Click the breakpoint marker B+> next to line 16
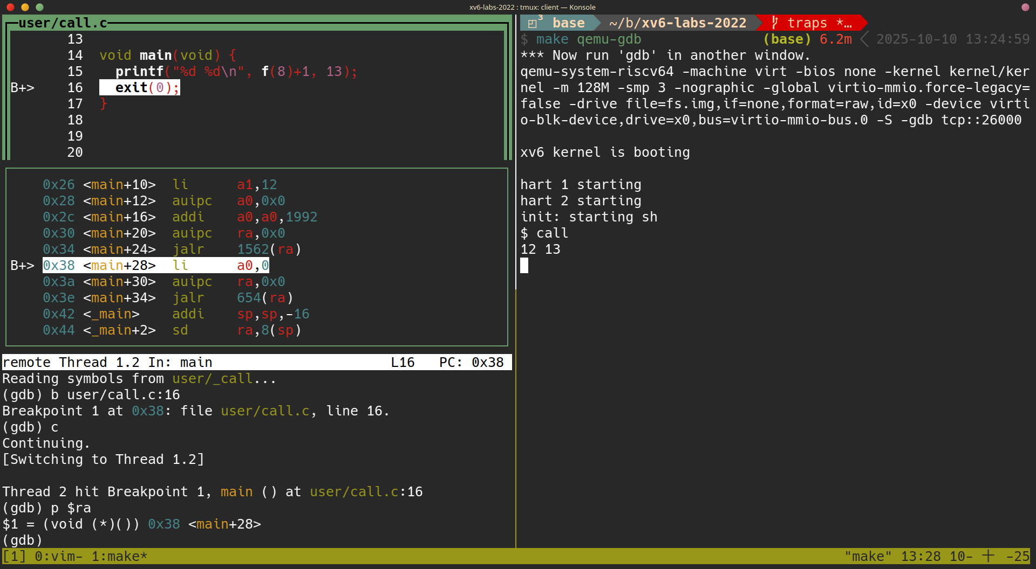This screenshot has height=569, width=1036. tap(22, 87)
